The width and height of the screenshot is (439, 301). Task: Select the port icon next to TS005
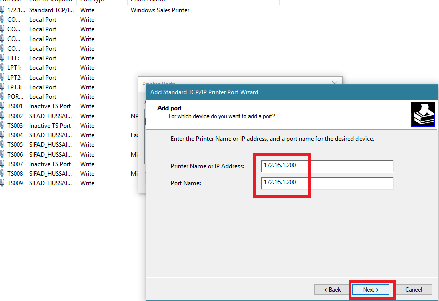pos(2,144)
